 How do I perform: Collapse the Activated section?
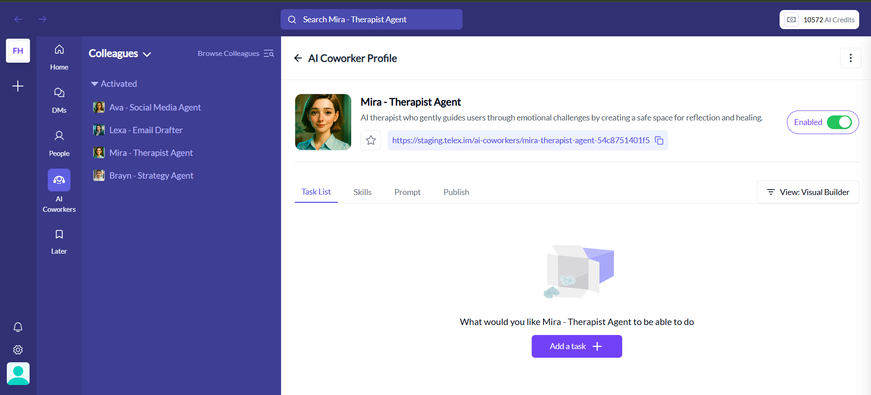click(x=95, y=84)
